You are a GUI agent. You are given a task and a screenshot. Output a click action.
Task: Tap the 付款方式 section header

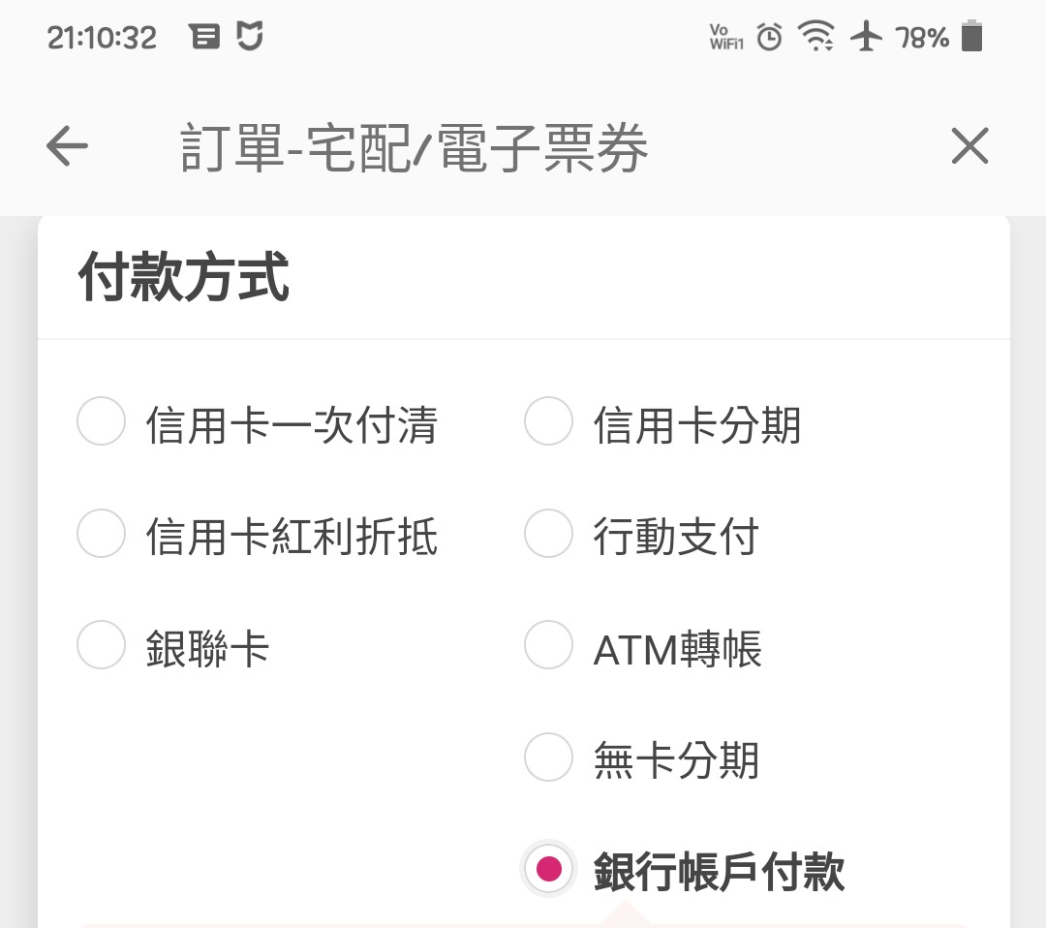pyautogui.click(x=183, y=279)
